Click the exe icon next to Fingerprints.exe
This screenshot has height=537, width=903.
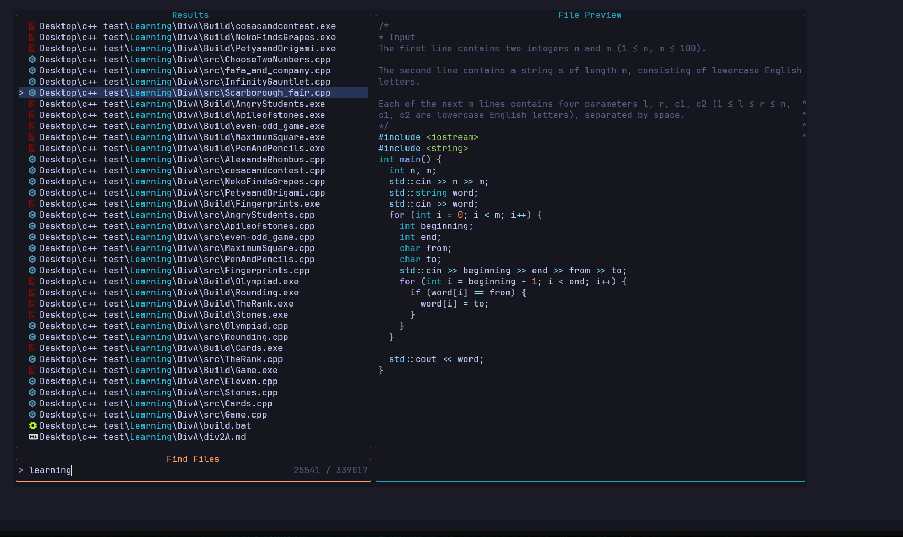coord(32,204)
